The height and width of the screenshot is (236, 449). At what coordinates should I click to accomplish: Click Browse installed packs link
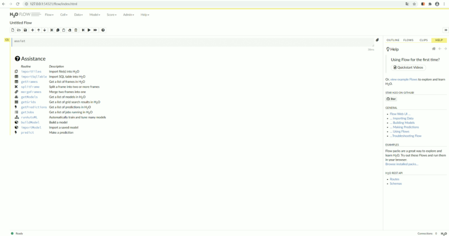tap(402, 164)
